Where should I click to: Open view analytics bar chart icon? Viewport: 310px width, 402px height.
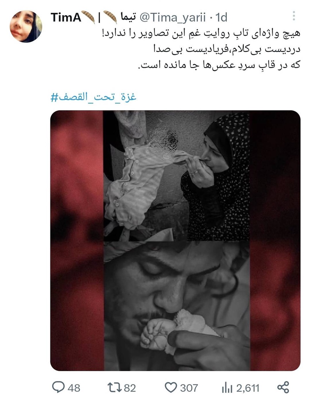coord(227,388)
